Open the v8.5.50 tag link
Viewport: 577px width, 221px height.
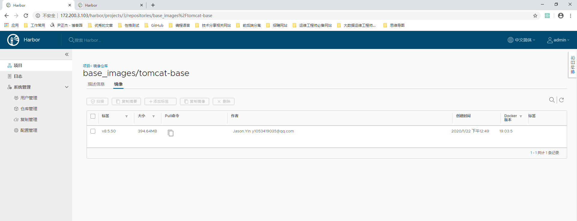click(109, 131)
